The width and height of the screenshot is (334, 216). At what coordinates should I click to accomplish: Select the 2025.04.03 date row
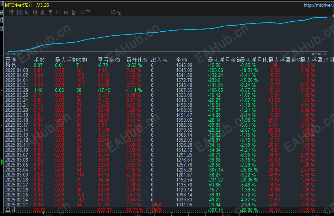click(17, 70)
